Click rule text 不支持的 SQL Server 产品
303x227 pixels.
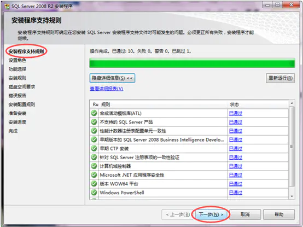coord(126,122)
